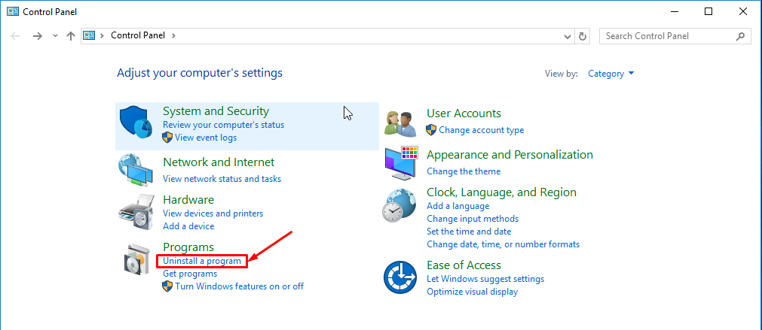Screen dimensions: 762x330
Task: Click View network status and tasks
Action: pos(222,179)
